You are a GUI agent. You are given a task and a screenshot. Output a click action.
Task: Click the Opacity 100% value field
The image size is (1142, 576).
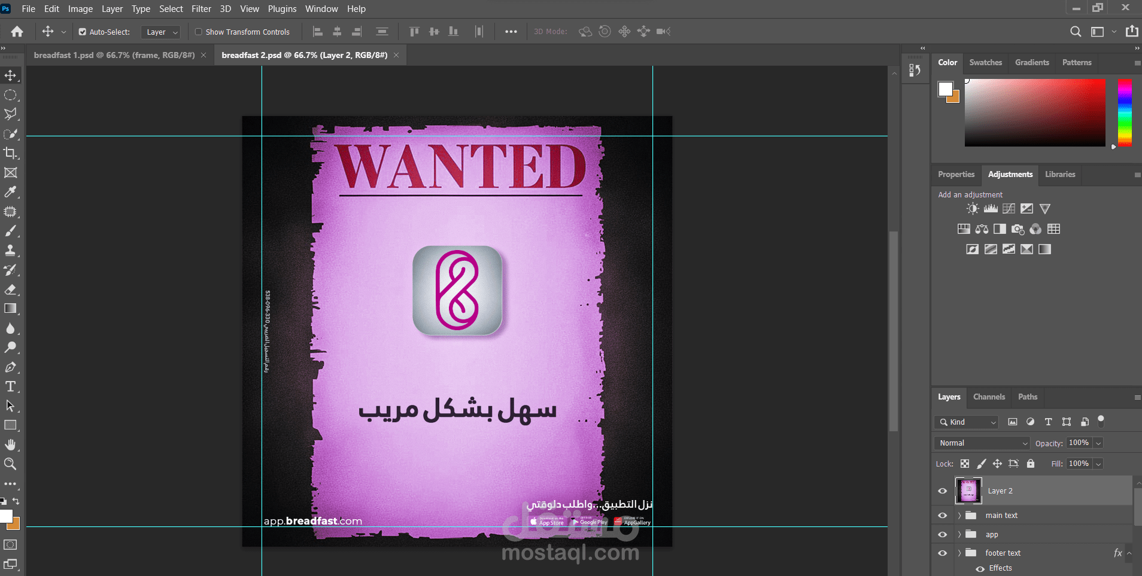[x=1079, y=443]
